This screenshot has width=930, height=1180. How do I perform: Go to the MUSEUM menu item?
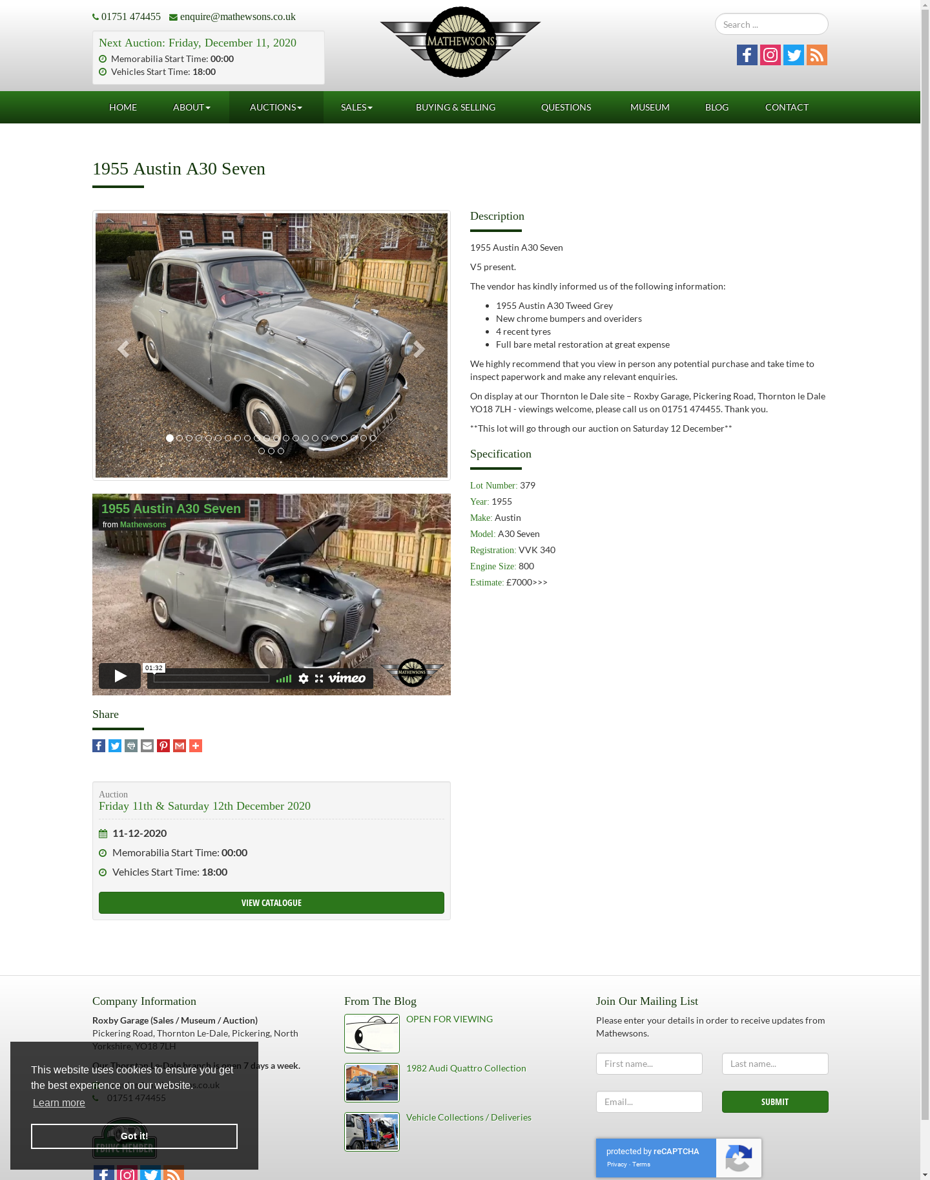[x=650, y=107]
